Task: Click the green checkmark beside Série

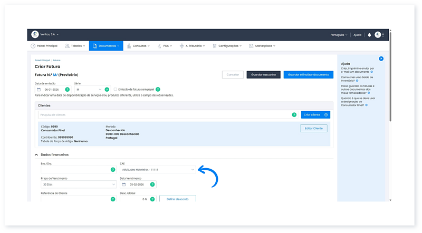Action: click(107, 90)
